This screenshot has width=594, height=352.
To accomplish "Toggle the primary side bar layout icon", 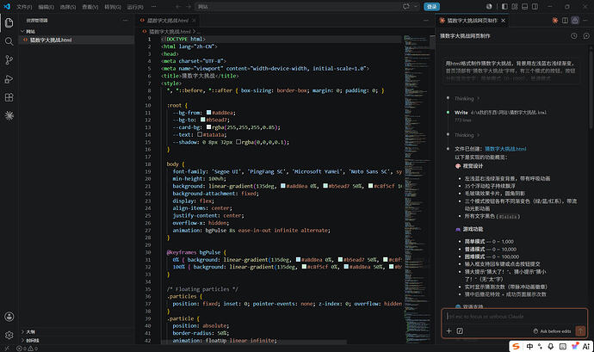I will [x=504, y=6].
